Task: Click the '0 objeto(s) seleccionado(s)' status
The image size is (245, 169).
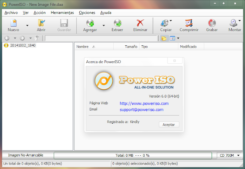Action: [145, 164]
